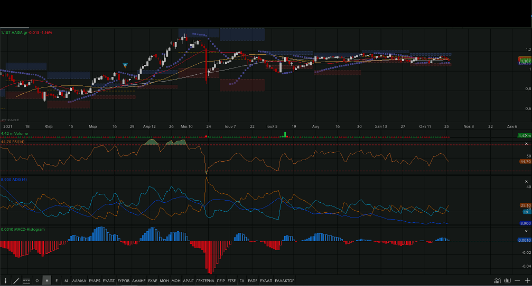Viewport: 532px width, 286px height.
Task: Select the M timeframe option
Action: click(x=66, y=281)
